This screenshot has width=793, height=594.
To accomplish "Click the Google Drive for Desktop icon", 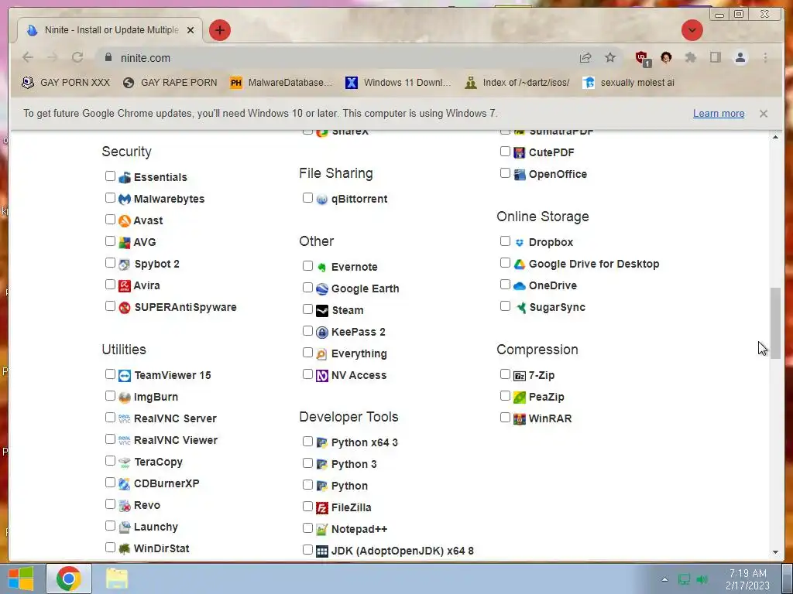I will pyautogui.click(x=520, y=265).
